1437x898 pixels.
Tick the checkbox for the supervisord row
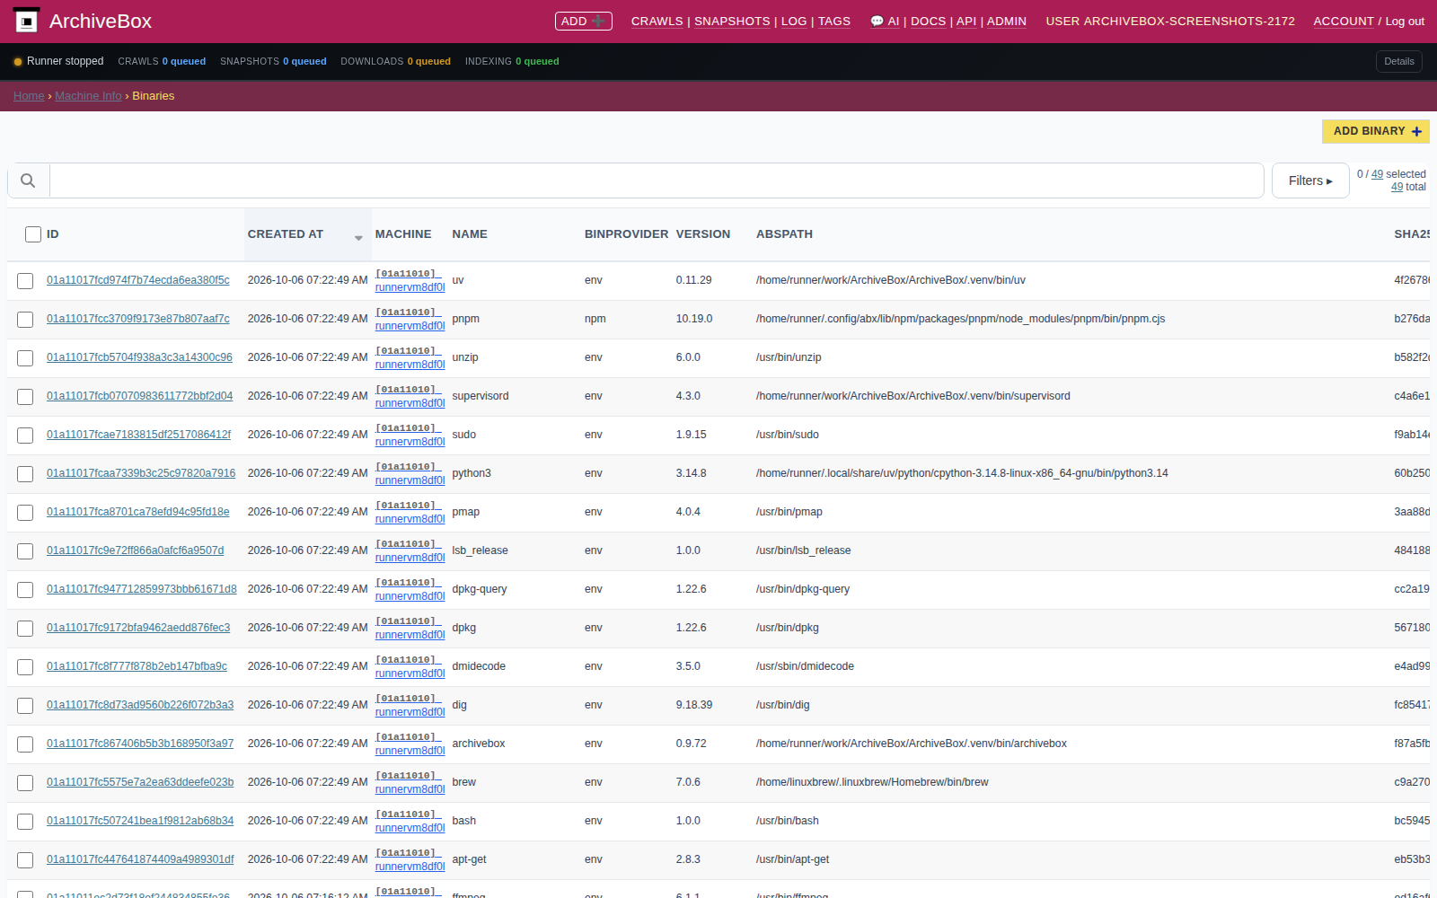[x=25, y=397]
